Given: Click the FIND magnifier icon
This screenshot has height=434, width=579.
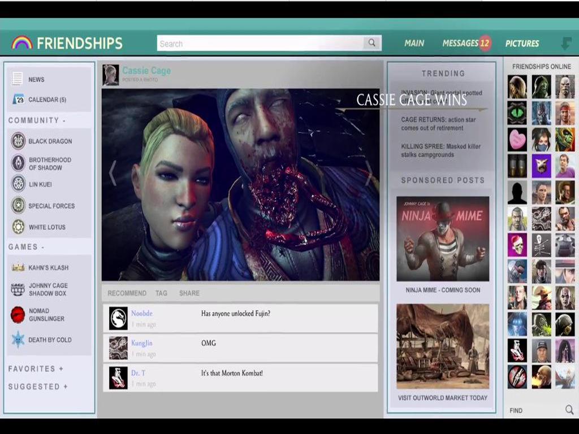Looking at the screenshot, I should click(x=569, y=409).
